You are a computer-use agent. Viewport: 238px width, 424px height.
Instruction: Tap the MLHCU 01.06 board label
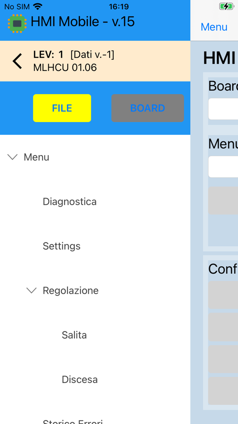(65, 68)
